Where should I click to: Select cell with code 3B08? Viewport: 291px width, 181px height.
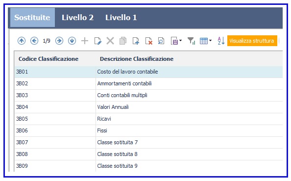pos(55,154)
